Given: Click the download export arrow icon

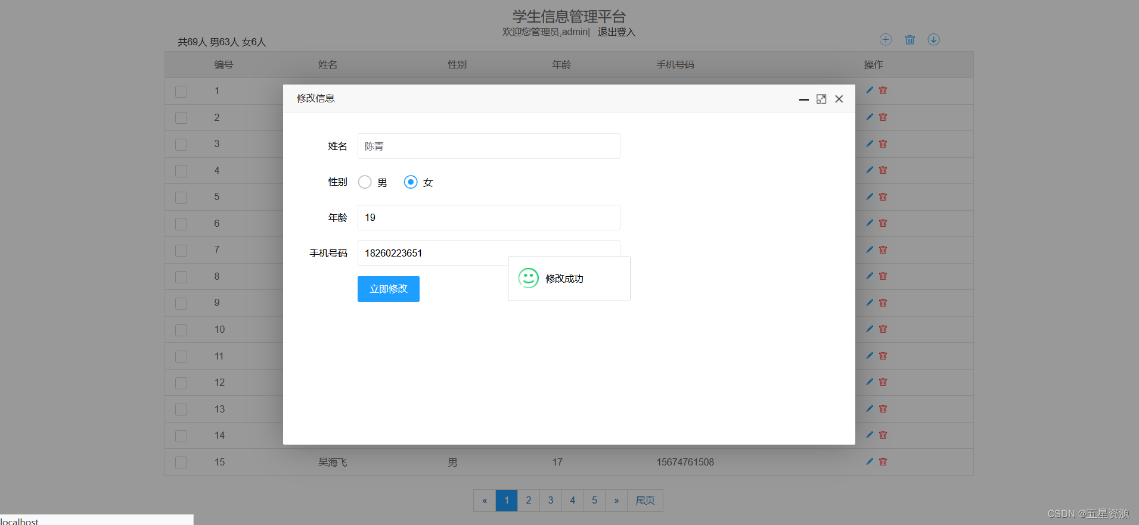Looking at the screenshot, I should point(934,39).
